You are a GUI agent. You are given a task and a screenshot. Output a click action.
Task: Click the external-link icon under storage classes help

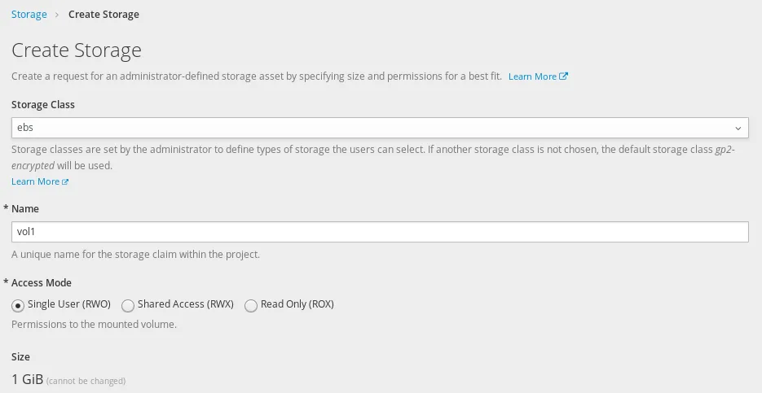pos(66,181)
